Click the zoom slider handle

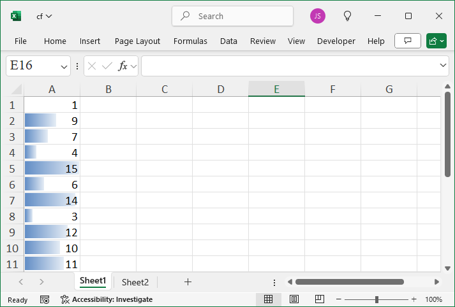click(377, 299)
